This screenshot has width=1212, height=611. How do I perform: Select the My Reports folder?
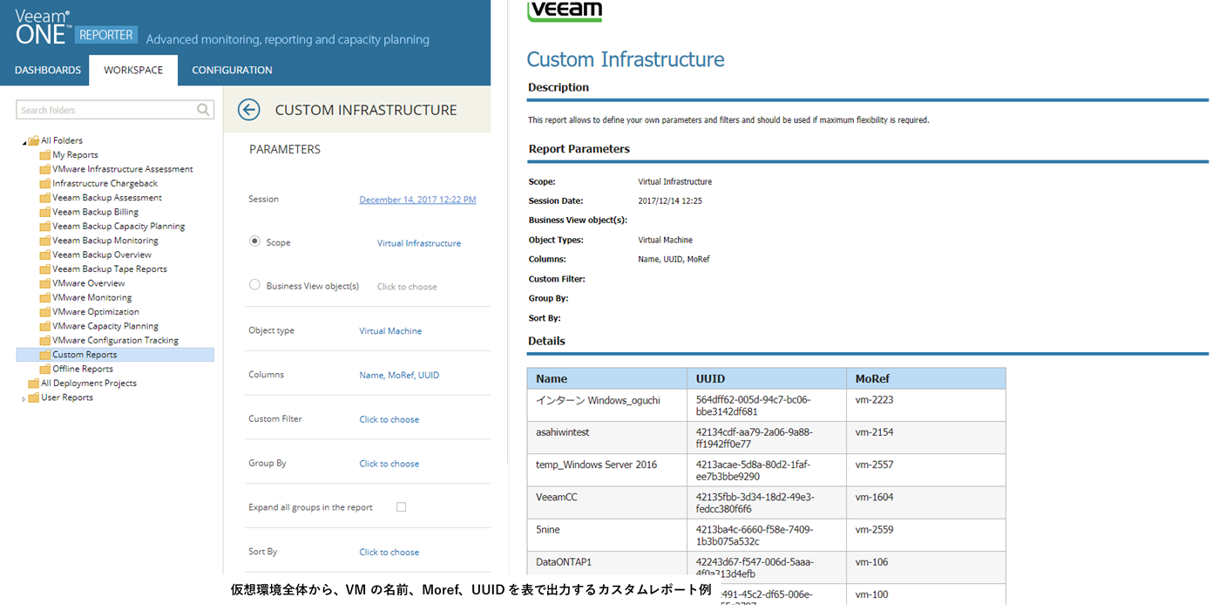coord(75,155)
